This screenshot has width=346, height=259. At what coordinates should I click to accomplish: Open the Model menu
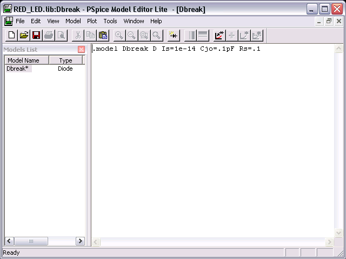(73, 21)
